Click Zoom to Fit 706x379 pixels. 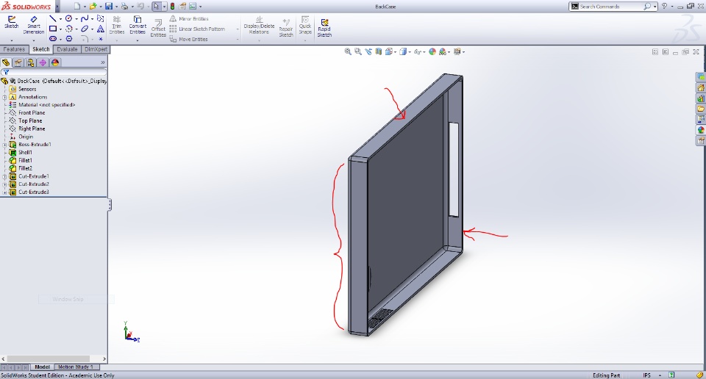348,51
